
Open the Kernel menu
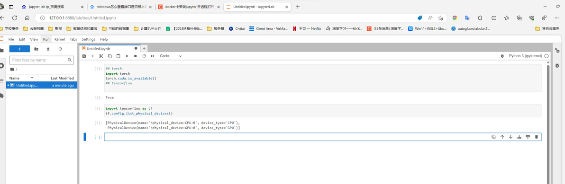60,39
